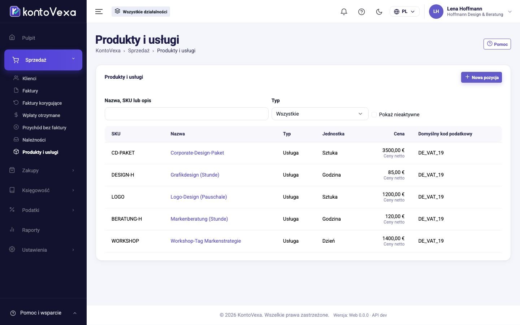Click the Księgowość book icon
This screenshot has height=325, width=520.
click(x=12, y=190)
